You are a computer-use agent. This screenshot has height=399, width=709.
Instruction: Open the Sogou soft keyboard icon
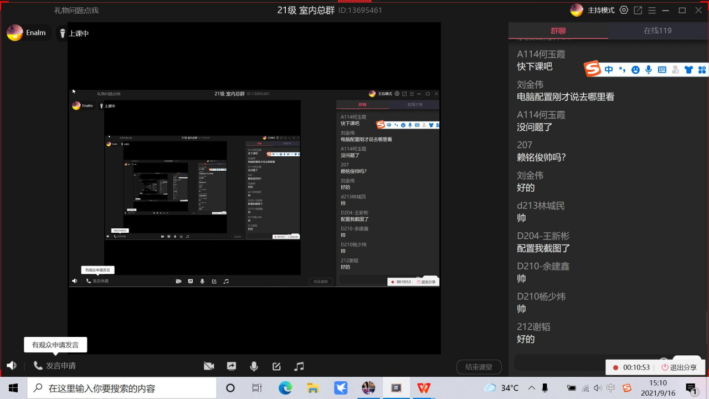(x=662, y=70)
